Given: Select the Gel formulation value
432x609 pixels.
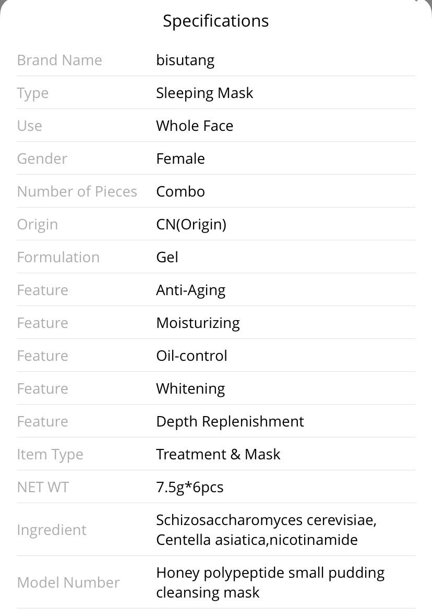Looking at the screenshot, I should pyautogui.click(x=167, y=257).
